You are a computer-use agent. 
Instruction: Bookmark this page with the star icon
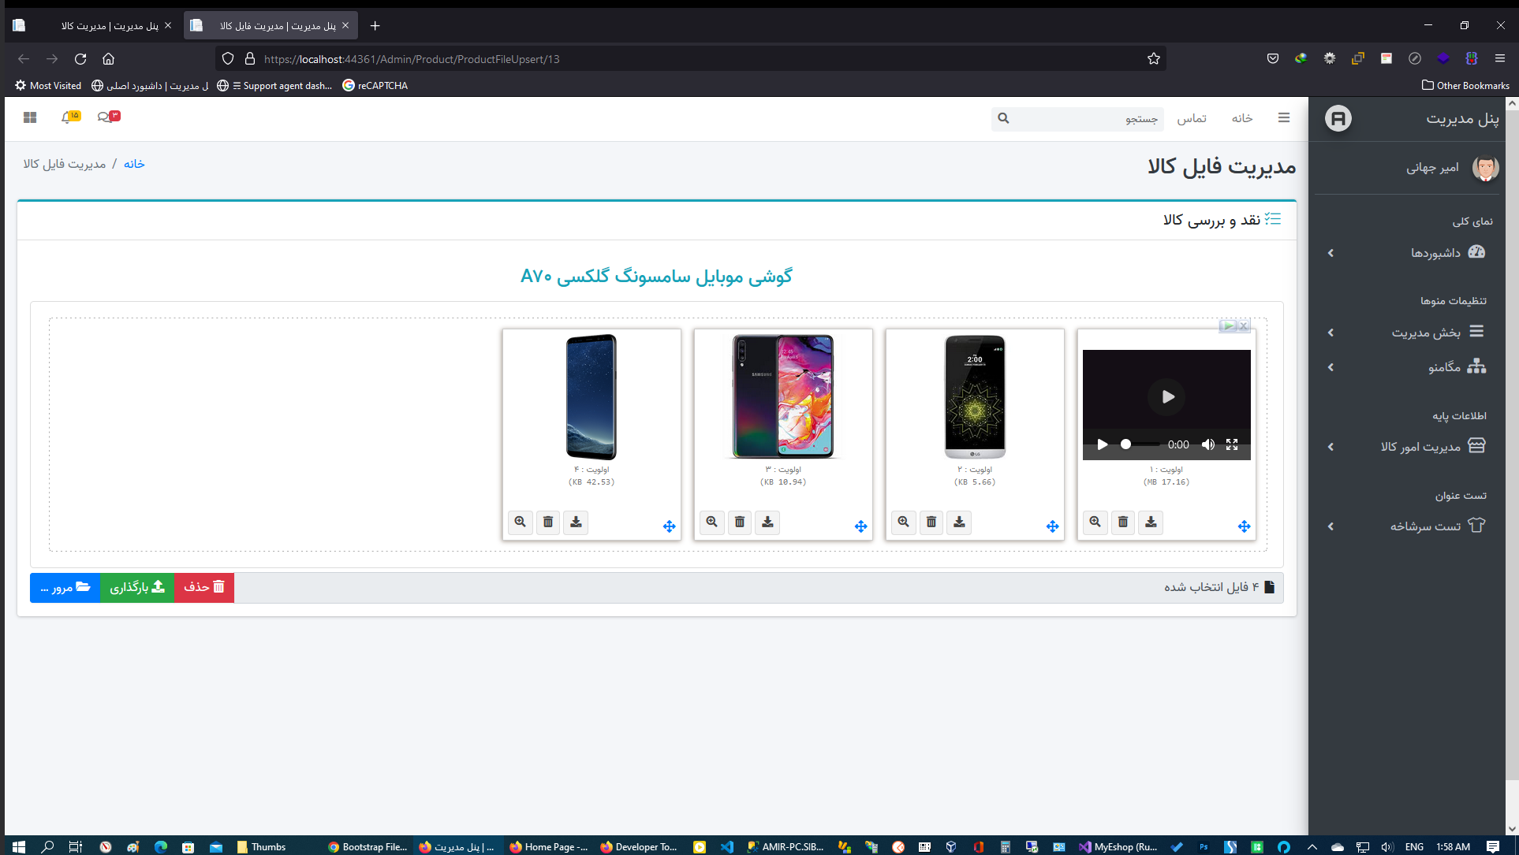click(x=1154, y=59)
